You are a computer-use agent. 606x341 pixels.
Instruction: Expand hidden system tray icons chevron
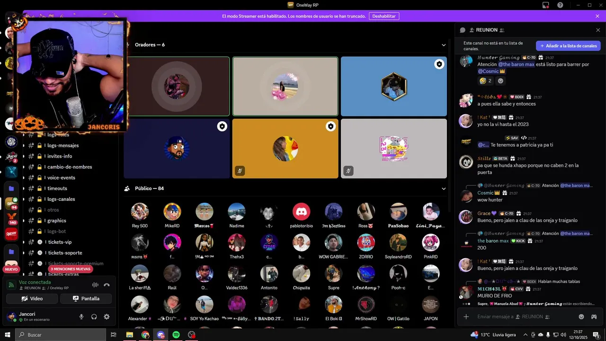tap(526, 335)
